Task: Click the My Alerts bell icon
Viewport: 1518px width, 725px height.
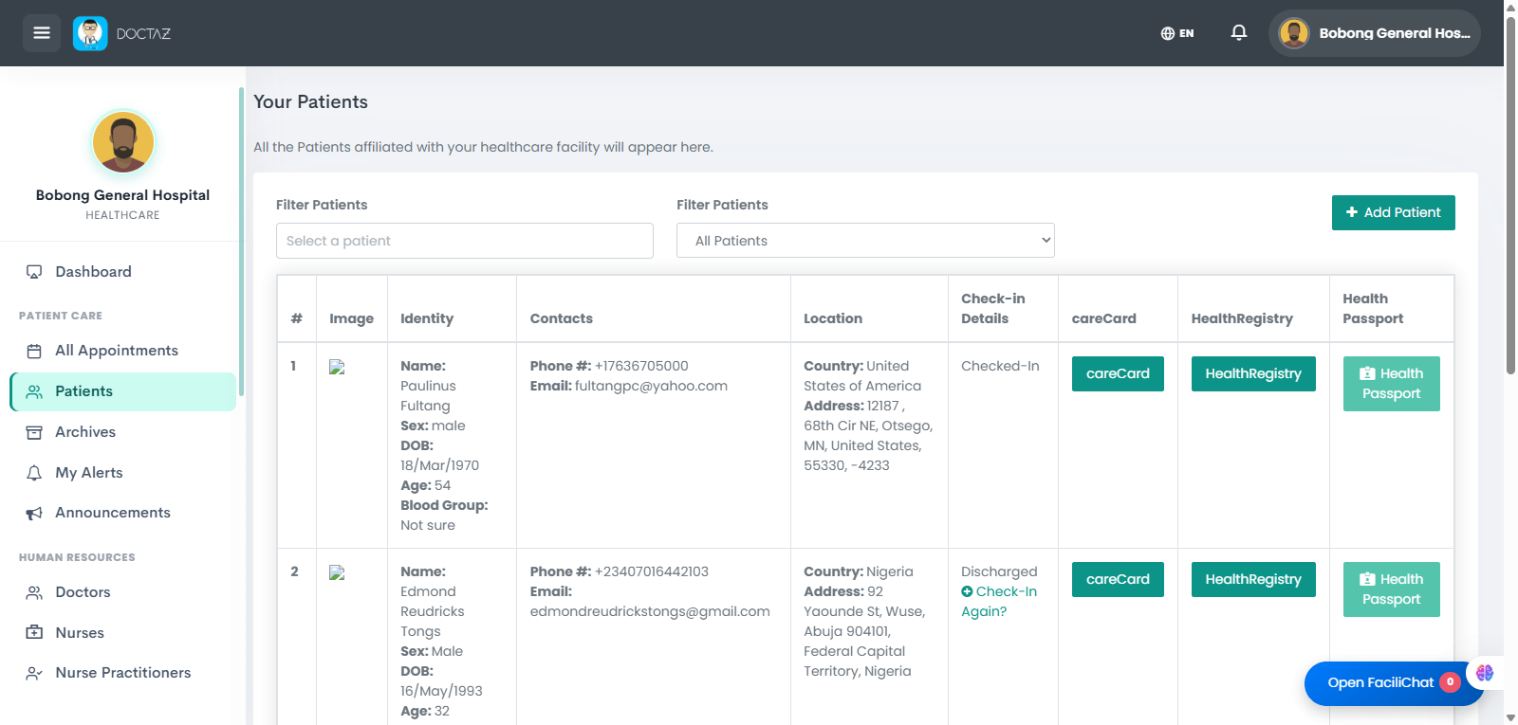Action: click(x=34, y=473)
